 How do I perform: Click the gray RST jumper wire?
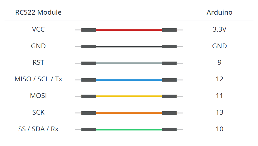click(129, 63)
